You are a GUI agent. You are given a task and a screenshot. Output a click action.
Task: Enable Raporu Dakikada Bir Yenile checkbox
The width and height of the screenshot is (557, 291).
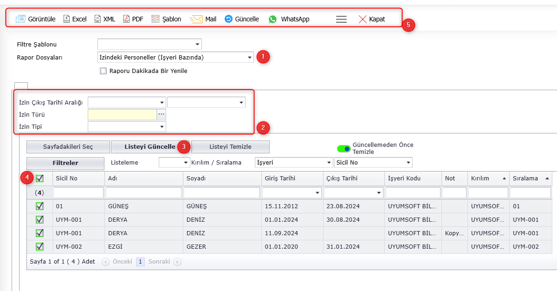tap(103, 71)
